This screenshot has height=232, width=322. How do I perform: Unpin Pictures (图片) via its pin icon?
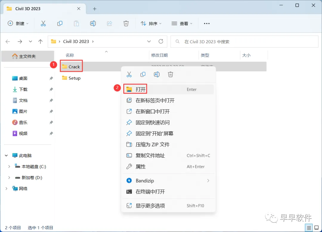tap(51, 111)
